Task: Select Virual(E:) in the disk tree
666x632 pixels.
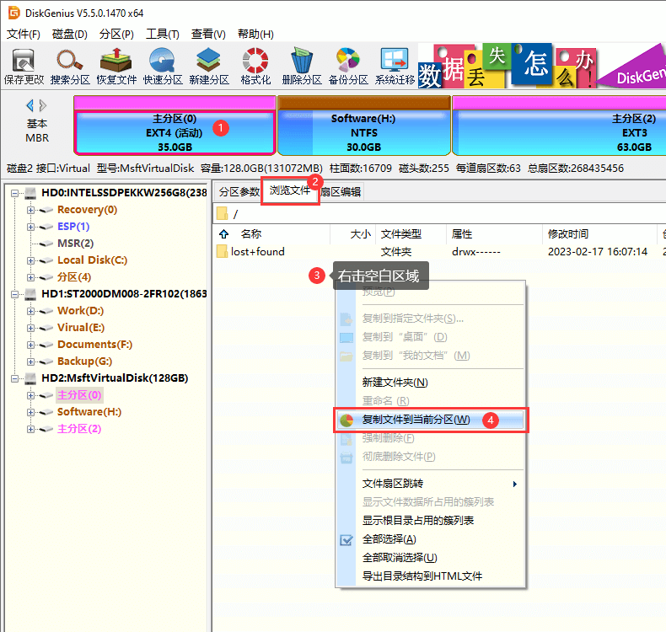Action: (x=81, y=328)
